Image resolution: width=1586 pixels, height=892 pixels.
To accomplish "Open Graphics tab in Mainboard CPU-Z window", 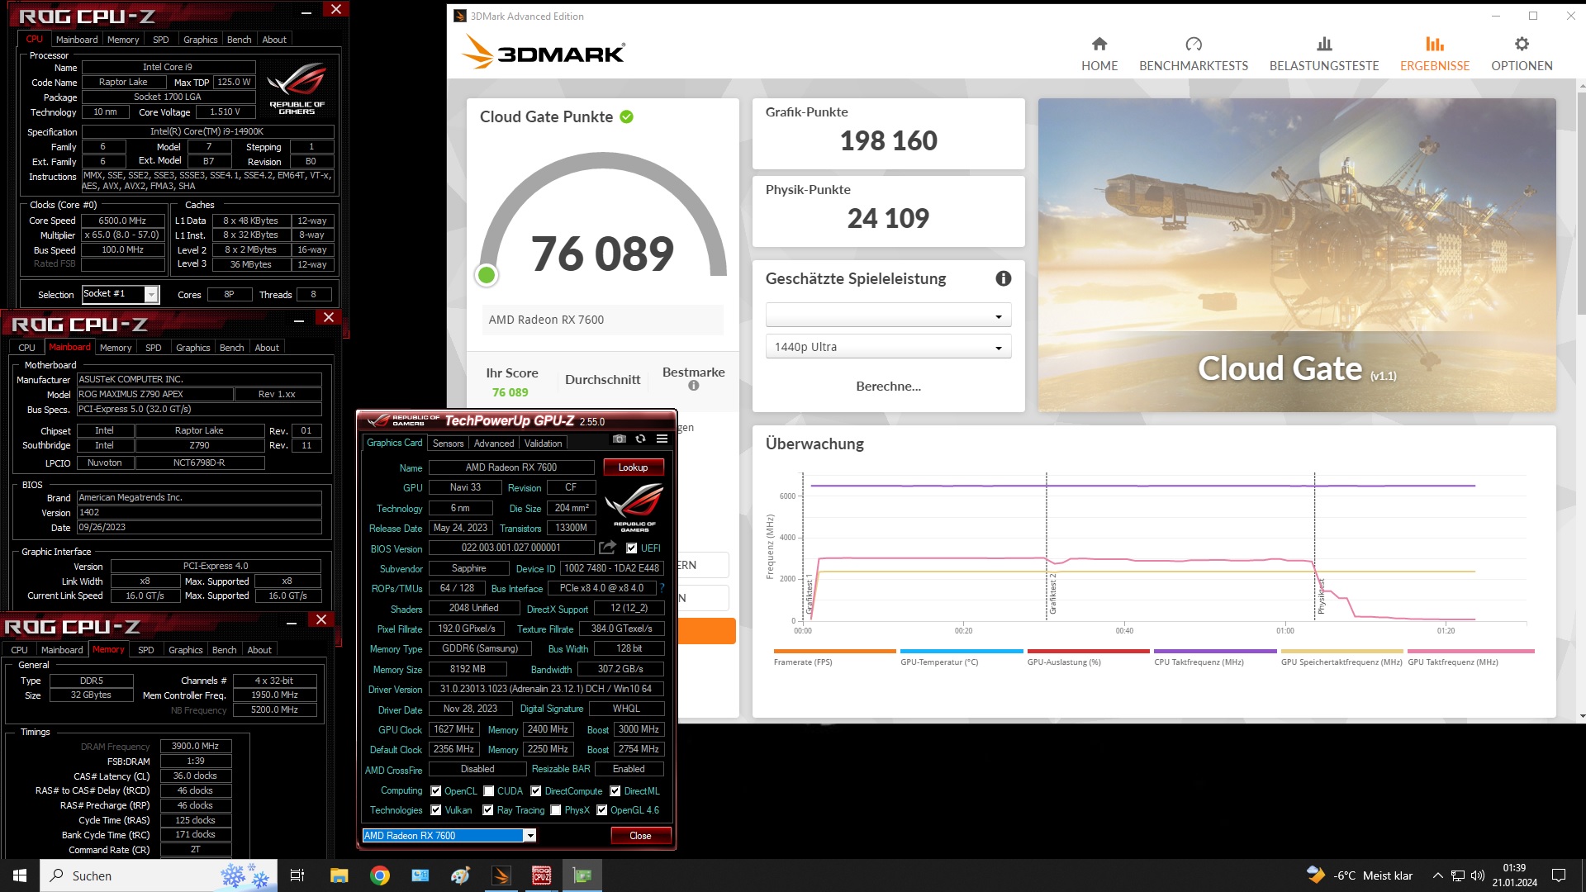I will (192, 348).
